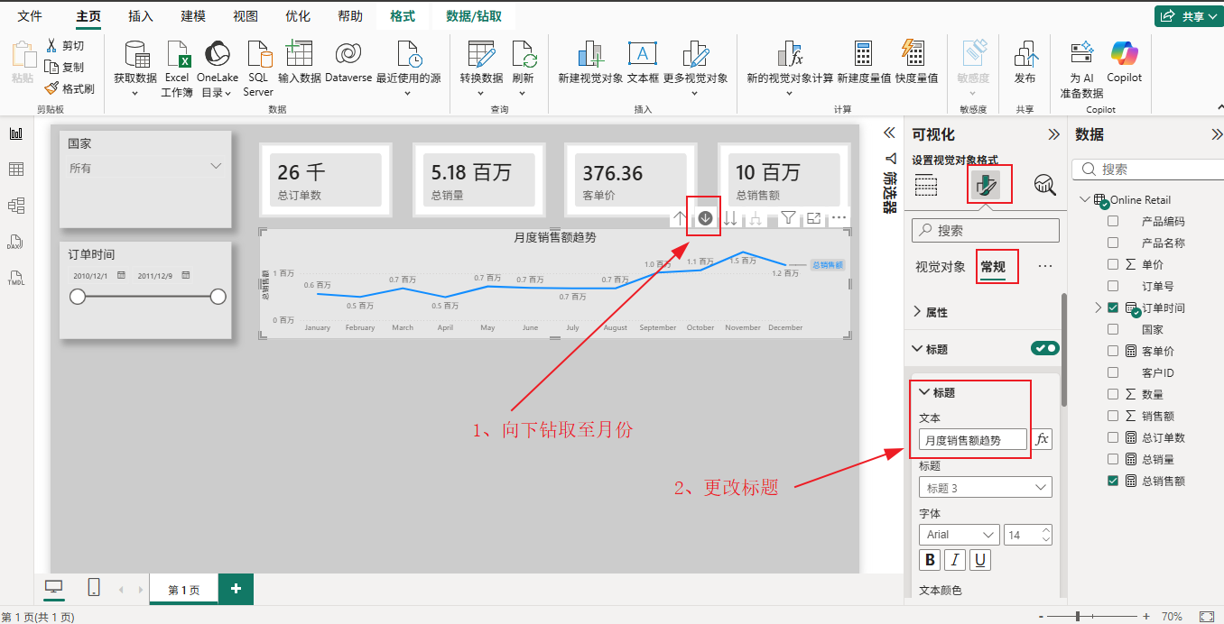Viewport: 1224px width, 624px height.
Task: Click Quick Measure (快度量值) icon
Action: point(913,53)
